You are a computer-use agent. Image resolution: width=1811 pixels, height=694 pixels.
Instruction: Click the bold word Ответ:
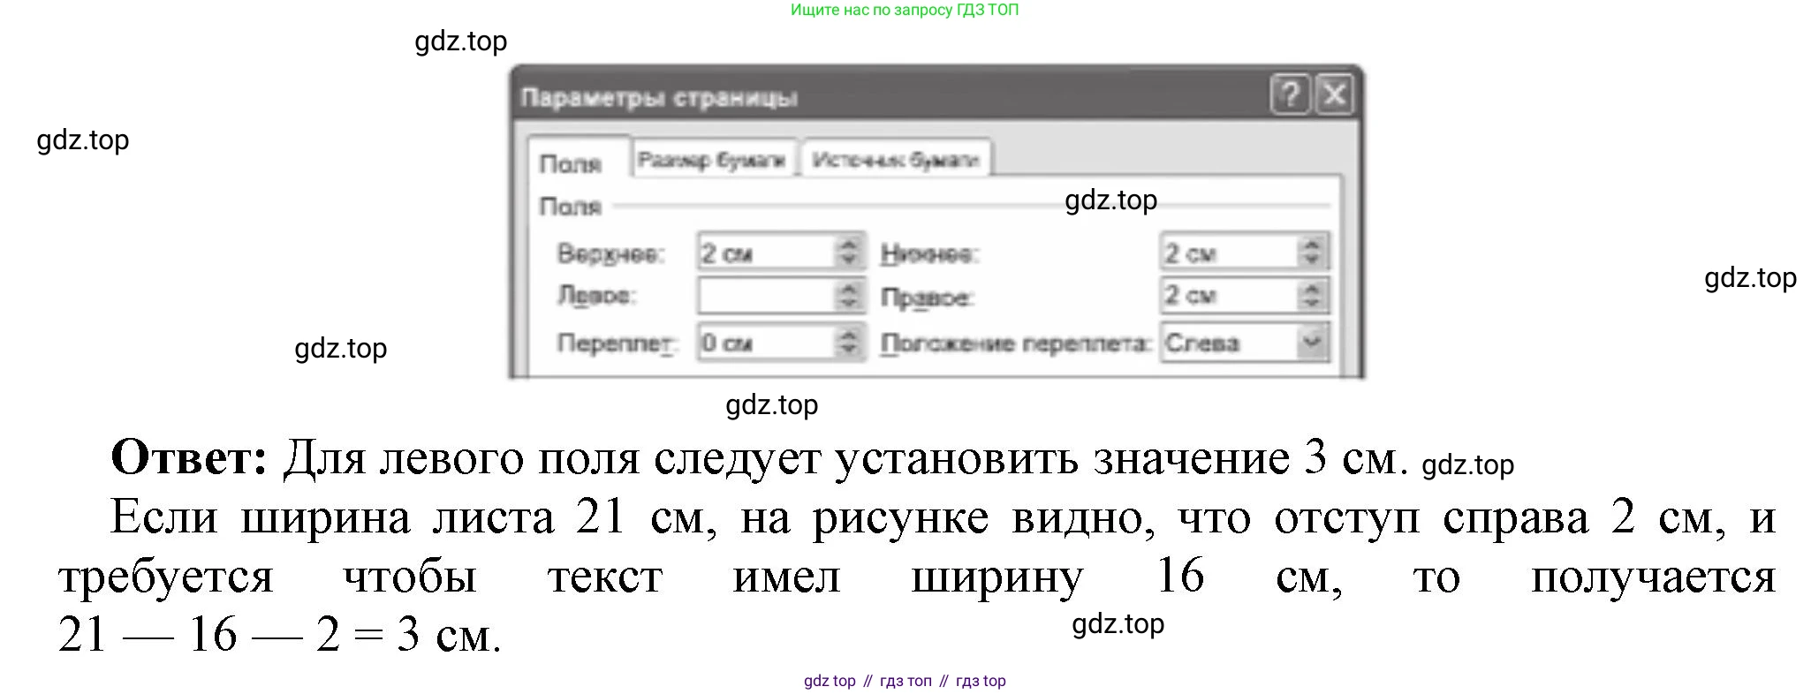coord(189,457)
